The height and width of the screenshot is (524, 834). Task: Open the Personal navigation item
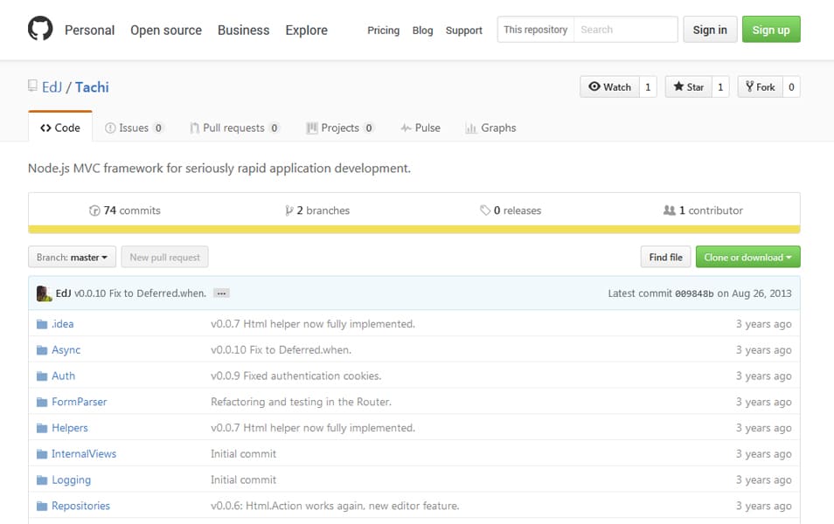[x=89, y=31]
